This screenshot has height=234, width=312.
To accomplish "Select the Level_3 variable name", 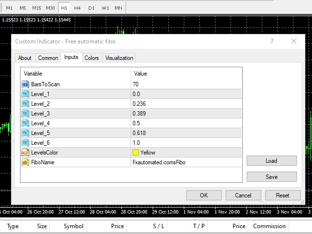I will pyautogui.click(x=40, y=114).
